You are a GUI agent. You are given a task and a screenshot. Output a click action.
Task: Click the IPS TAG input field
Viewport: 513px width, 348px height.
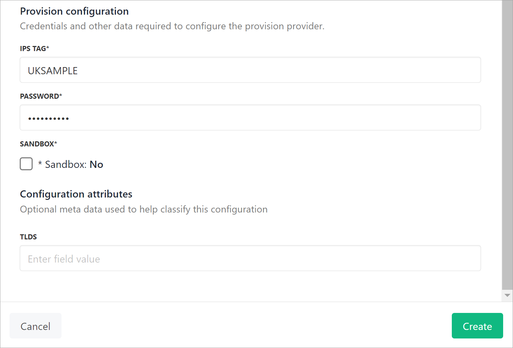(x=250, y=70)
